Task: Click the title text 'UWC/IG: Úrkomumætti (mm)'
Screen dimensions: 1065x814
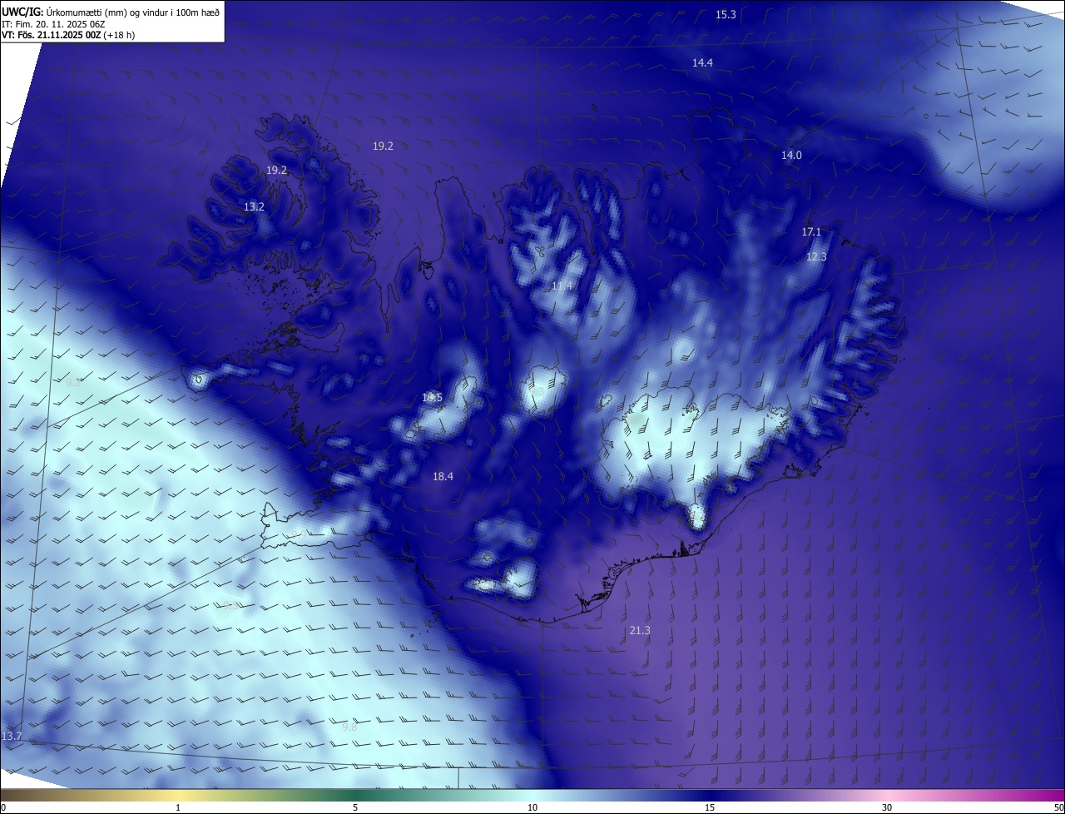Action: [63, 12]
